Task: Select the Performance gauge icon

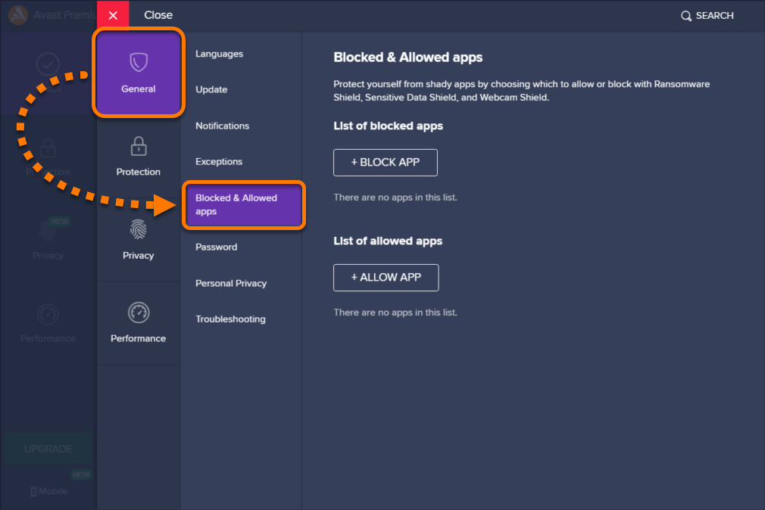Action: (138, 313)
